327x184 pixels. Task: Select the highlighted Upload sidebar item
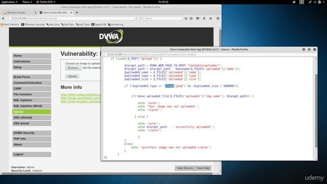(x=32, y=112)
